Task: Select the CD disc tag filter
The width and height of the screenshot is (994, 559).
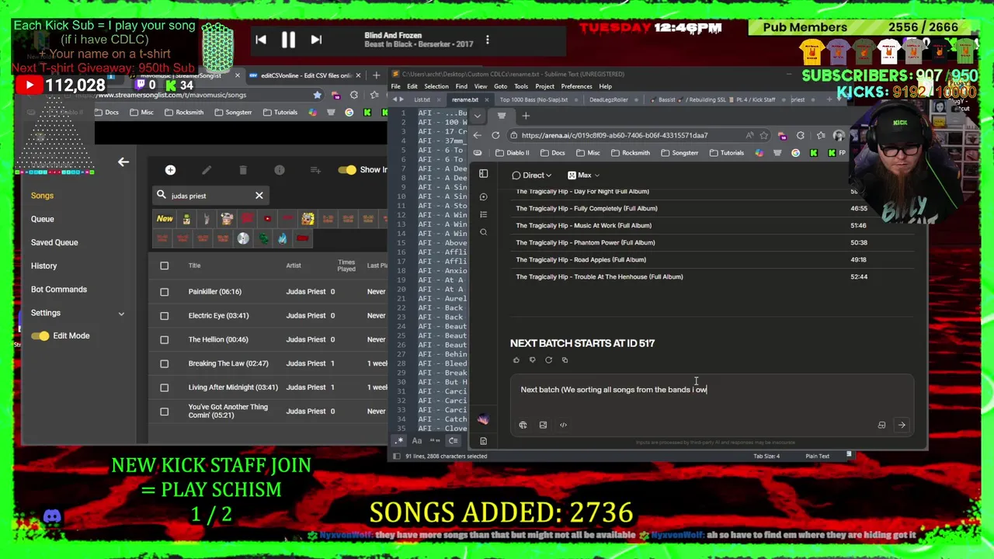Action: click(x=243, y=238)
